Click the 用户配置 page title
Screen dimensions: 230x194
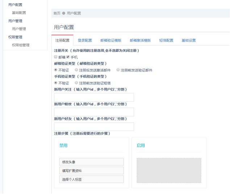[64, 27]
